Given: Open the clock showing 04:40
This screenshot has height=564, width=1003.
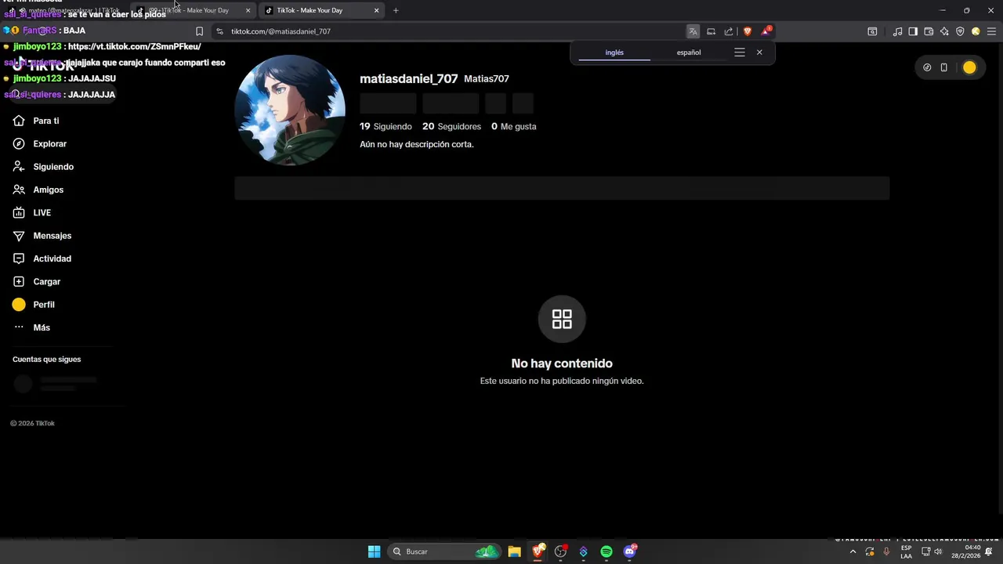Looking at the screenshot, I should 965,551.
